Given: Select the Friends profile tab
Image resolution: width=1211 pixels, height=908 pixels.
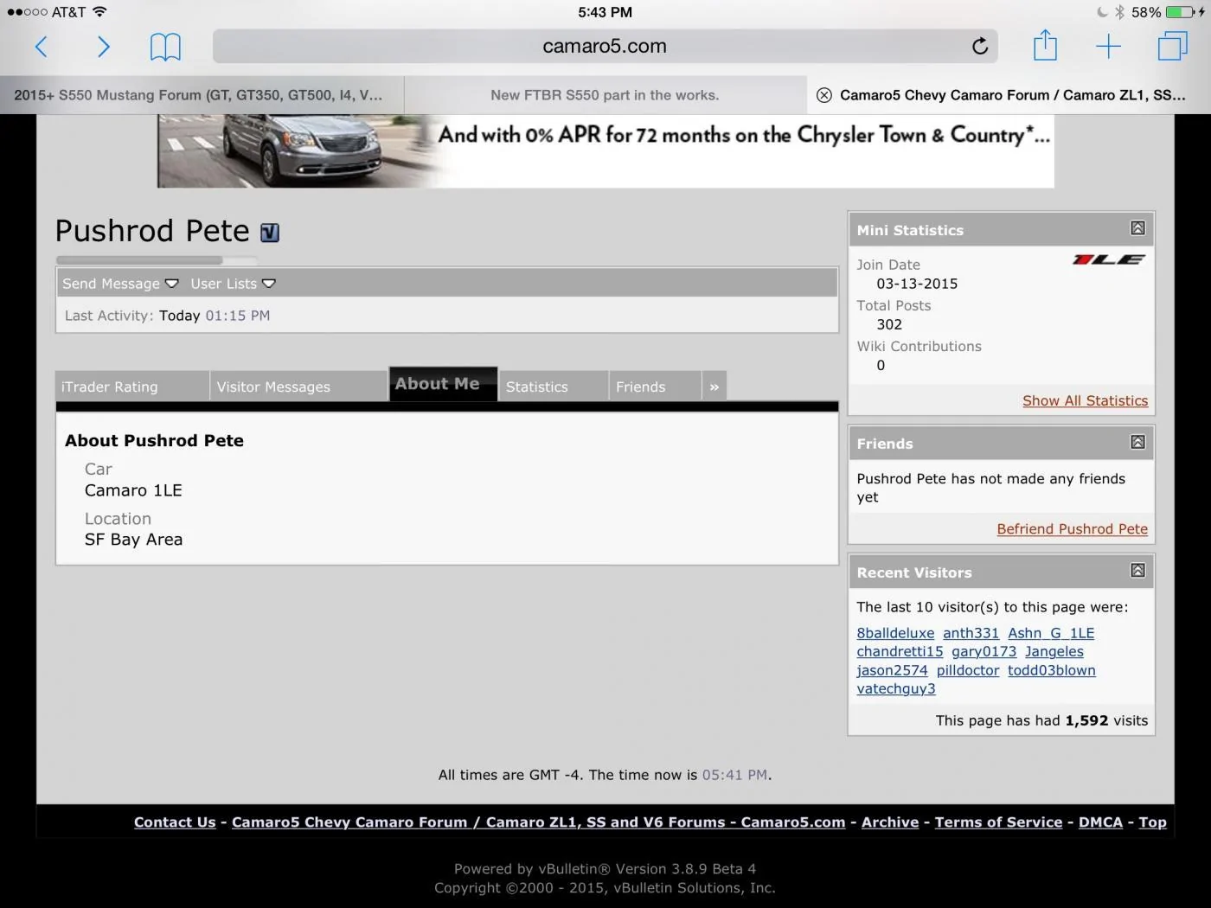Looking at the screenshot, I should (x=655, y=387).
